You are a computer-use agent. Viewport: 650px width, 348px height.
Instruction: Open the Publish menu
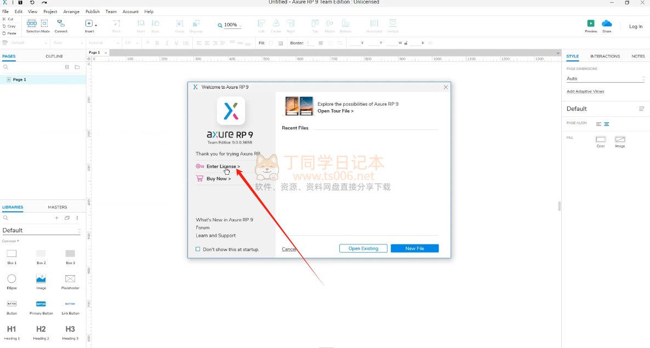tap(93, 12)
